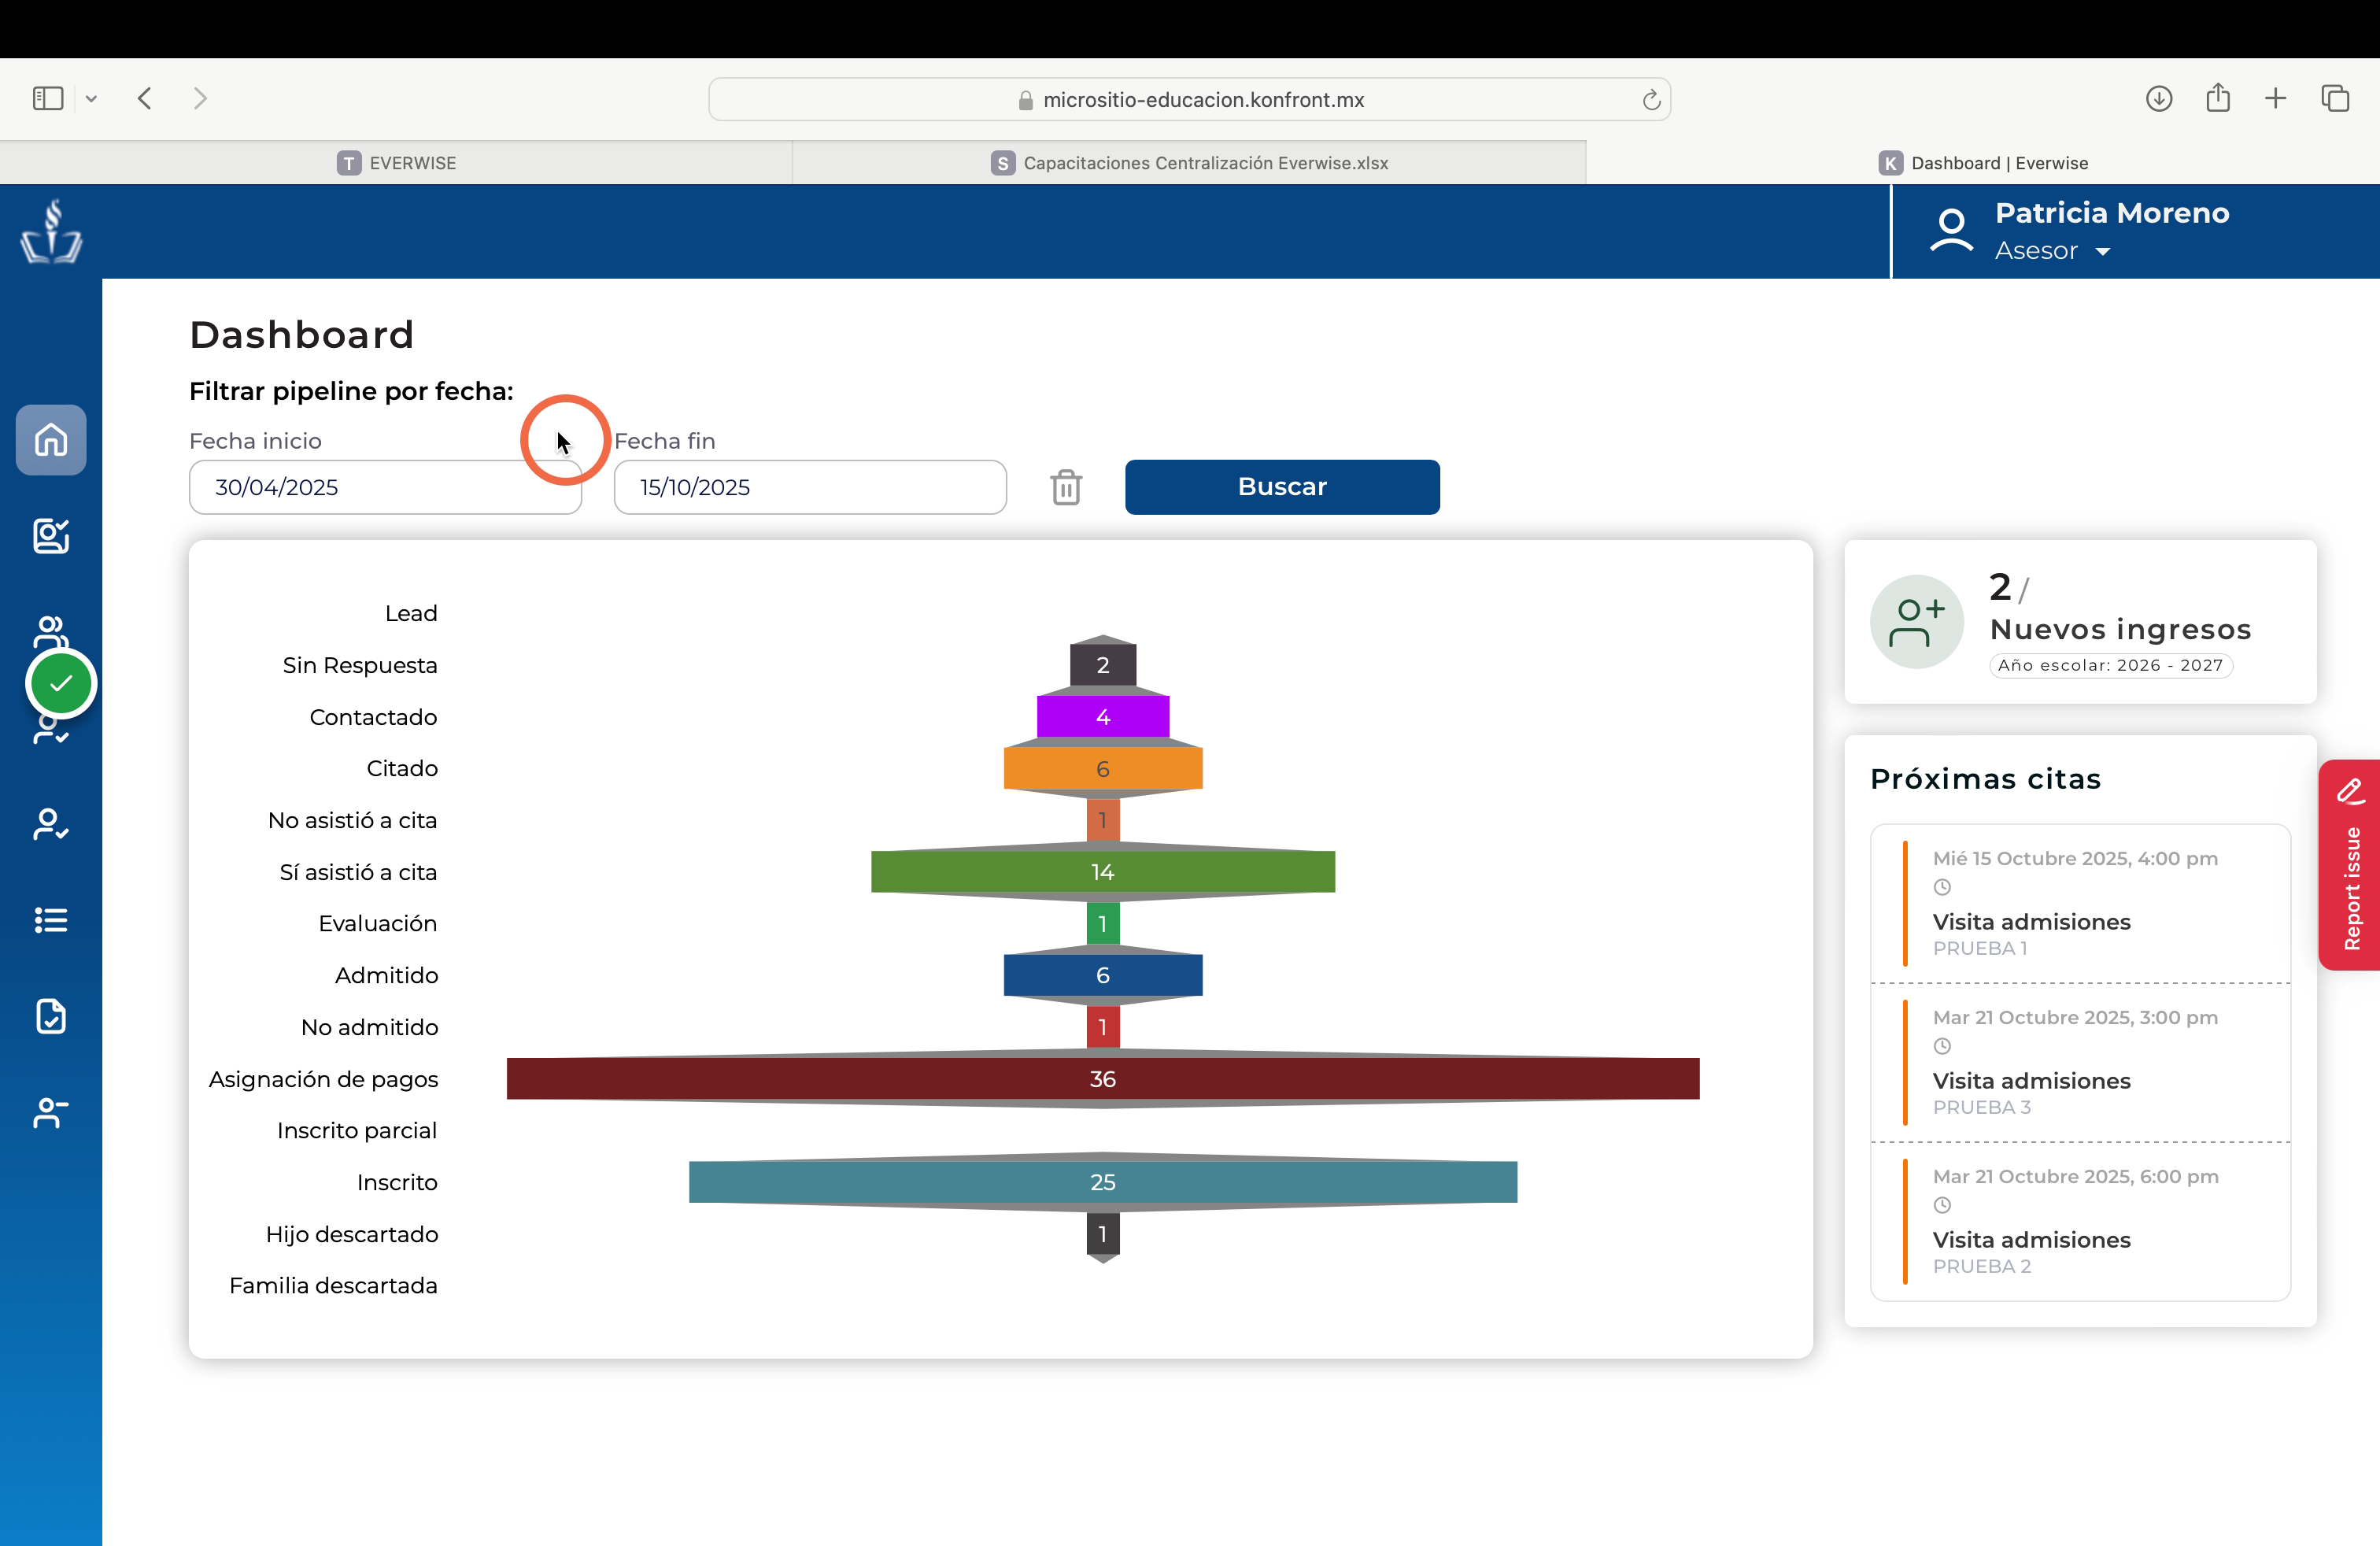2380x1546 pixels.
Task: Open the contact card sidebar icon
Action: pyautogui.click(x=51, y=536)
